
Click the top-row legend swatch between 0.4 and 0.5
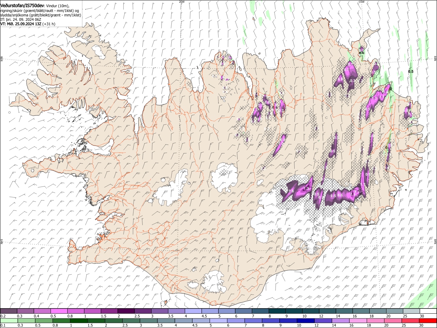(x=42, y=311)
